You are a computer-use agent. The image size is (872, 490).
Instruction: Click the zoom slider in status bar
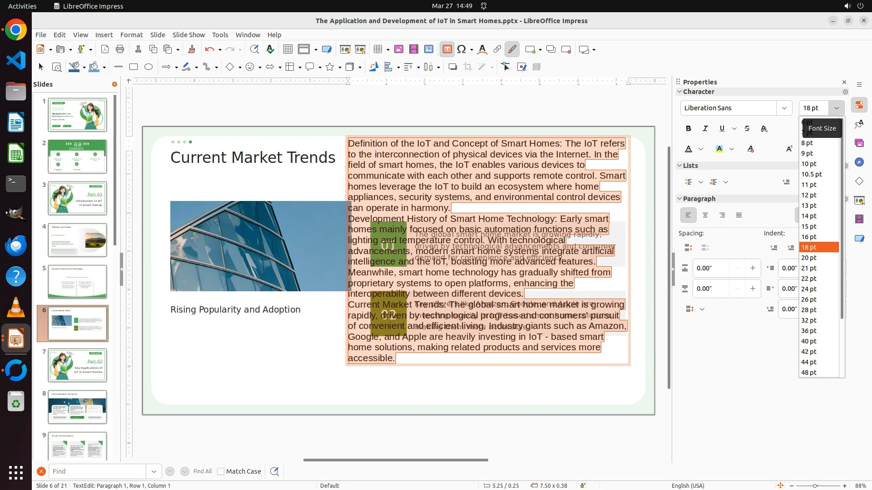[x=815, y=486]
